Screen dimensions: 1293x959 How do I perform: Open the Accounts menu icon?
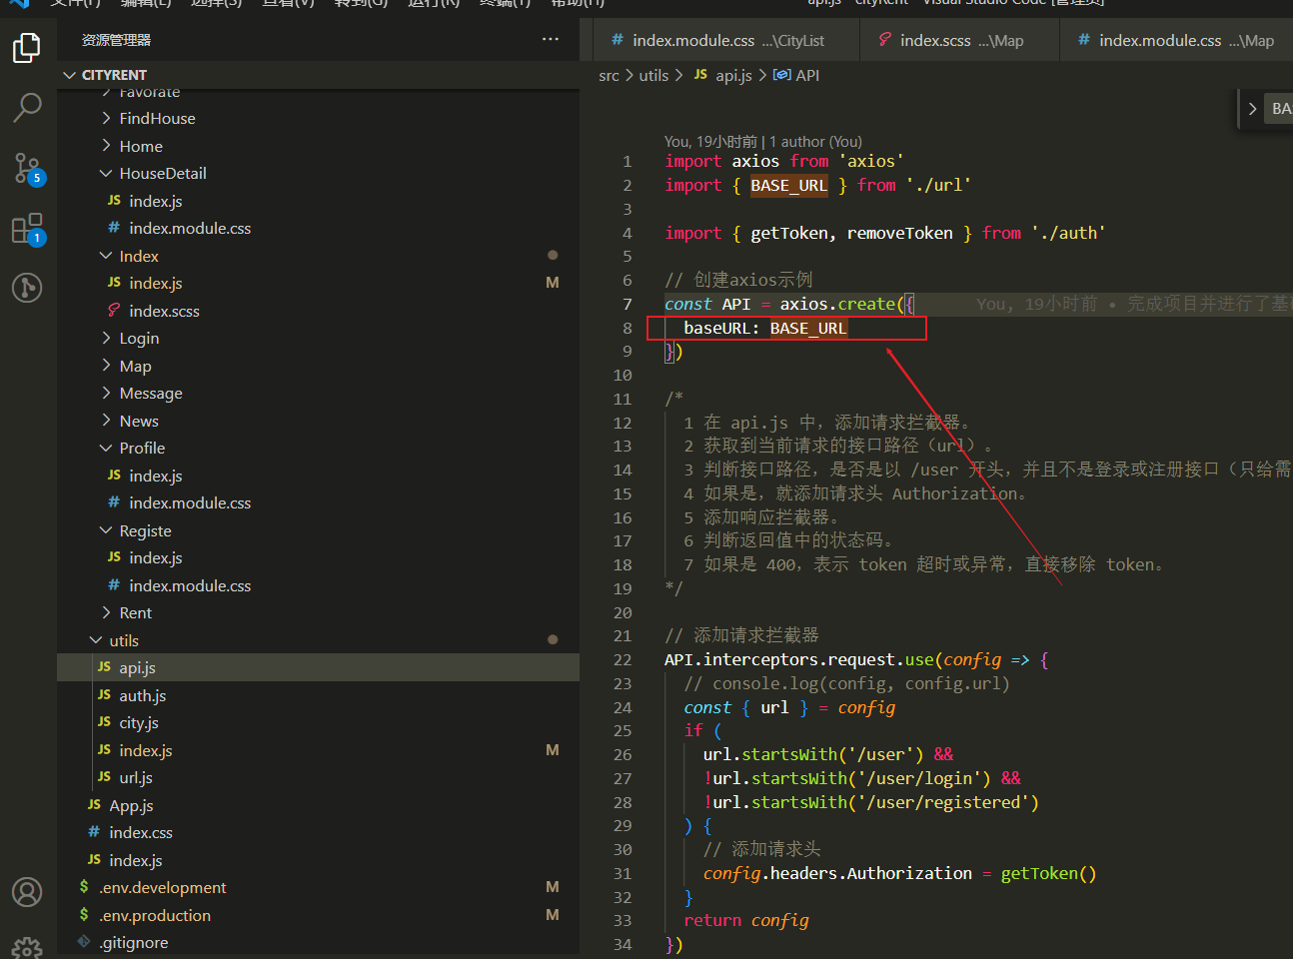(x=27, y=892)
